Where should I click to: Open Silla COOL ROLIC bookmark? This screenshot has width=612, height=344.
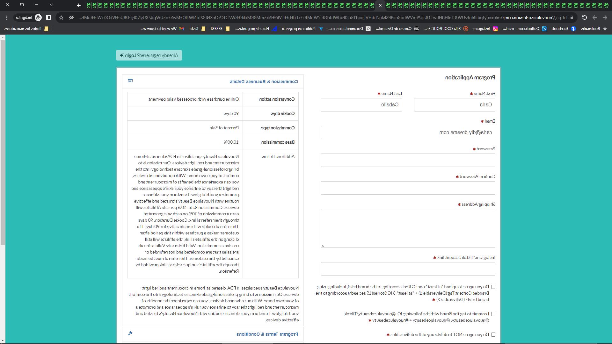click(446, 29)
